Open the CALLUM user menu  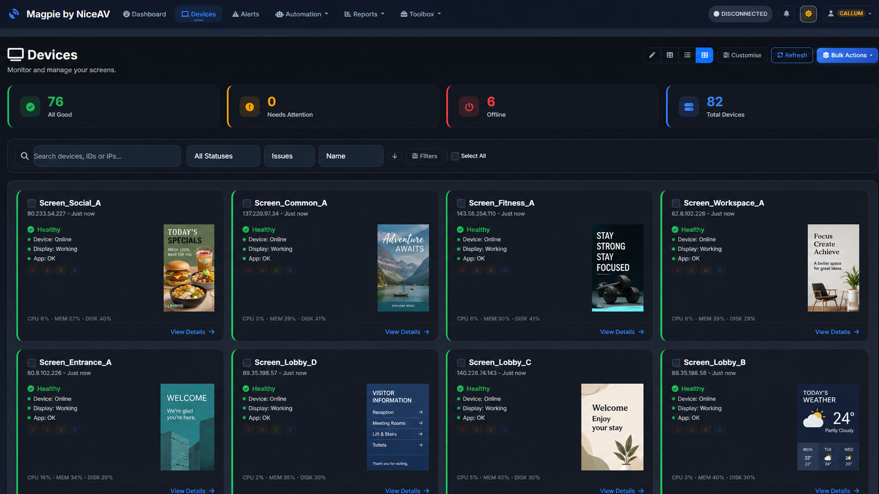[x=849, y=14]
